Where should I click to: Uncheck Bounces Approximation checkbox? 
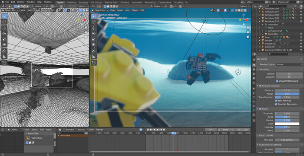coord(276,104)
